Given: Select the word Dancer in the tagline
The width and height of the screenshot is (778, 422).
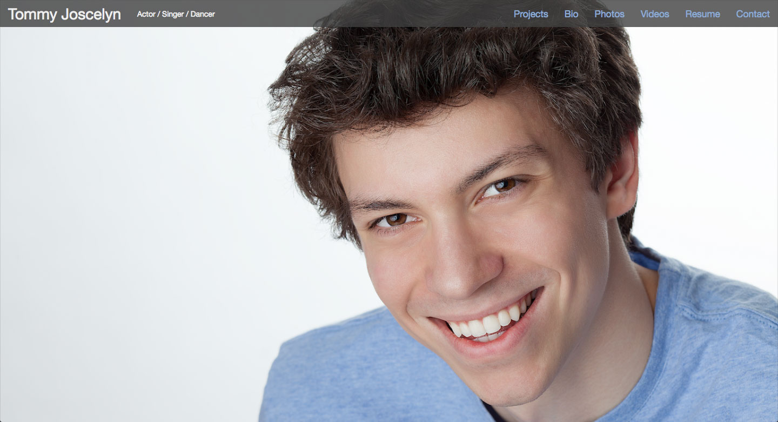Looking at the screenshot, I should [203, 14].
